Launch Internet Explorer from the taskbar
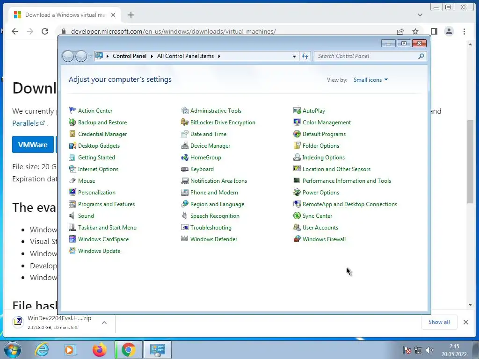Screen dimensions: 479x359 pyautogui.click(x=42, y=350)
